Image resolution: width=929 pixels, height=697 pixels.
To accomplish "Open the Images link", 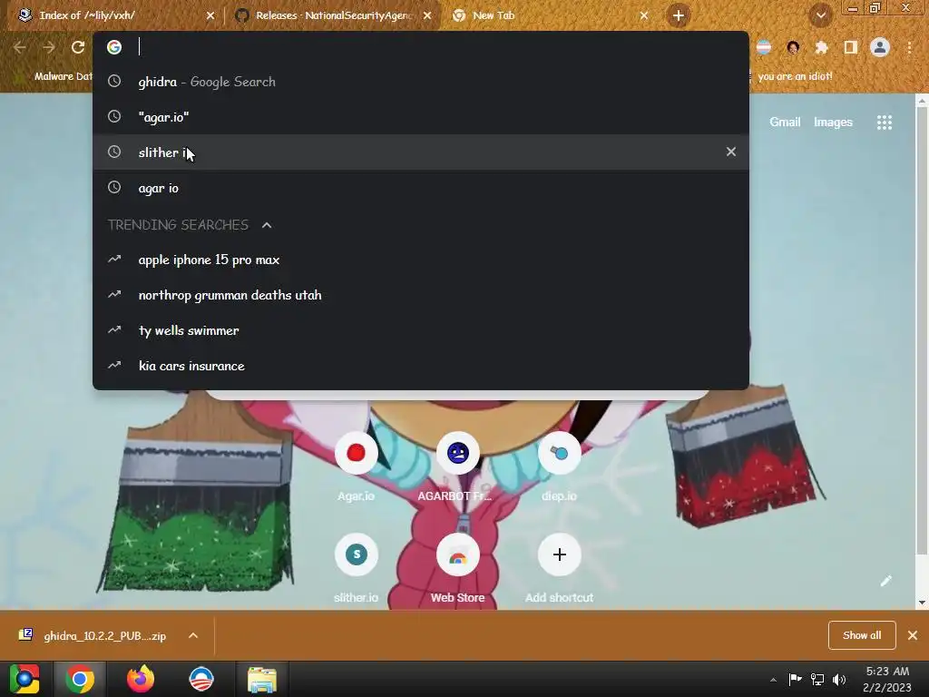I will 833,123.
